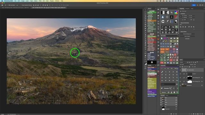The width and height of the screenshot is (205, 115).
Task: Click the color wheel icon in TK Multi-Mask
Action: [176, 12]
